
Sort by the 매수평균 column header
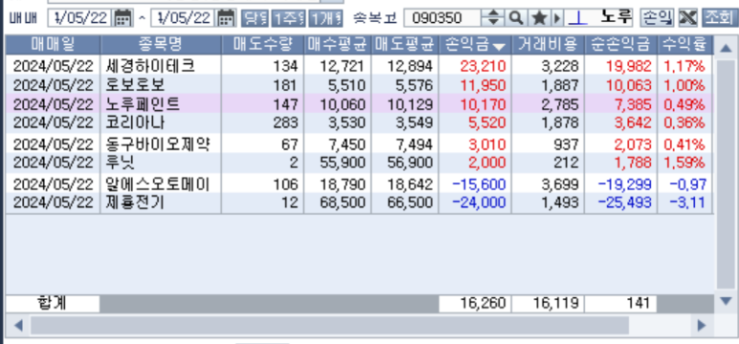pos(337,45)
